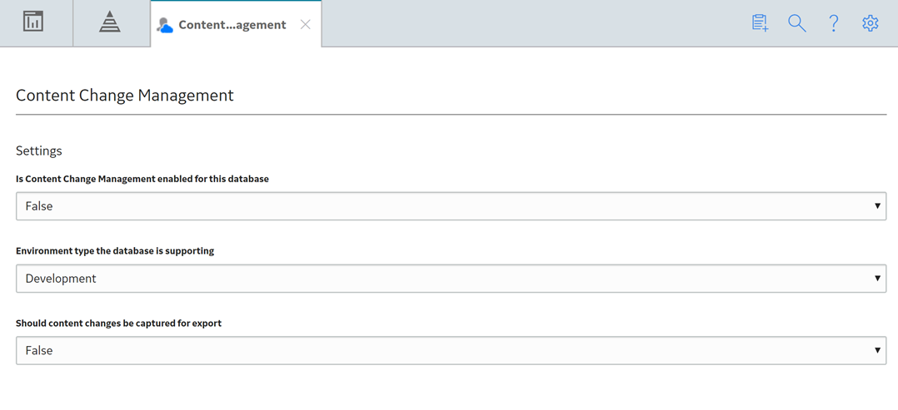Click the user-cloud icon on the Content tab
The image size is (898, 410).
165,25
